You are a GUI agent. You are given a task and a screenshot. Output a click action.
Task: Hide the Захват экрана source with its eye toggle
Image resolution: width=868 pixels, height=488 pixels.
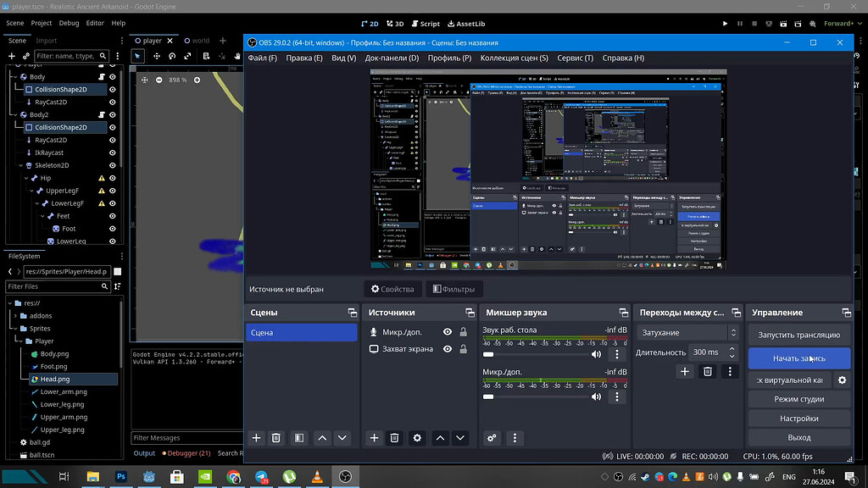(x=449, y=348)
